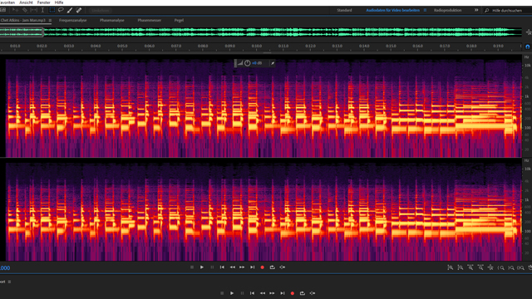Select the Time Selection tool
This screenshot has width=532, height=299.
tap(42, 10)
